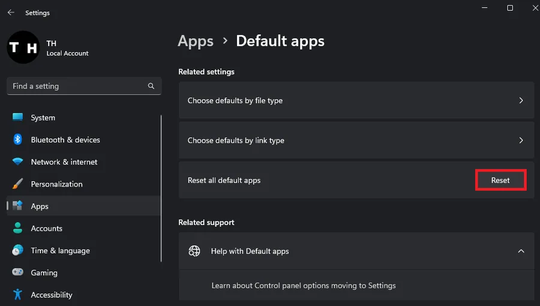
Task: Click the Default apps page title
Action: click(280, 41)
